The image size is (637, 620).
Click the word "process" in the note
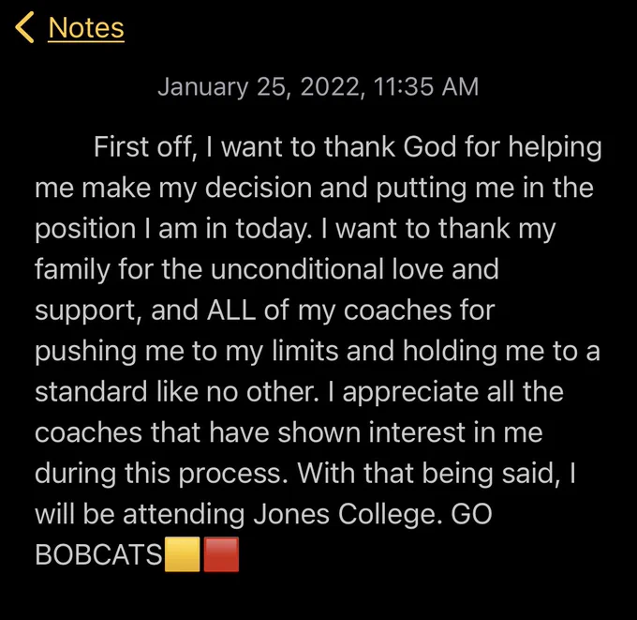coord(230,476)
